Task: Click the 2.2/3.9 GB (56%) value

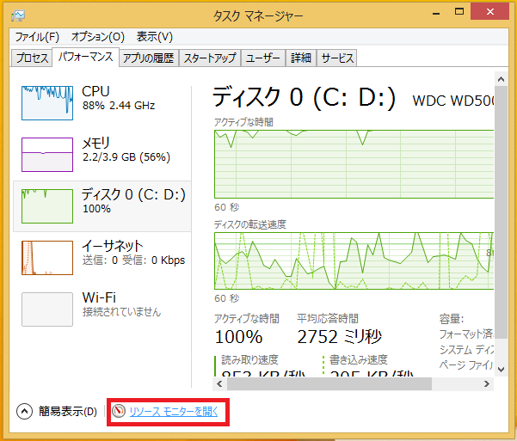Action: [x=126, y=157]
